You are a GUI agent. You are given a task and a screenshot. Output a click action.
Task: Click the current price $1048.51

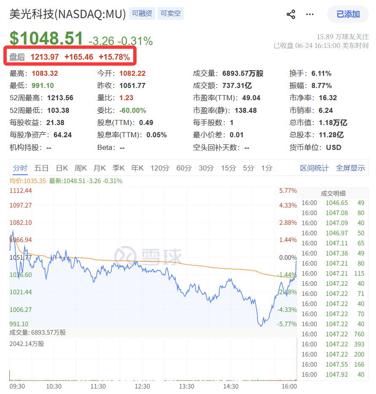coord(46,38)
